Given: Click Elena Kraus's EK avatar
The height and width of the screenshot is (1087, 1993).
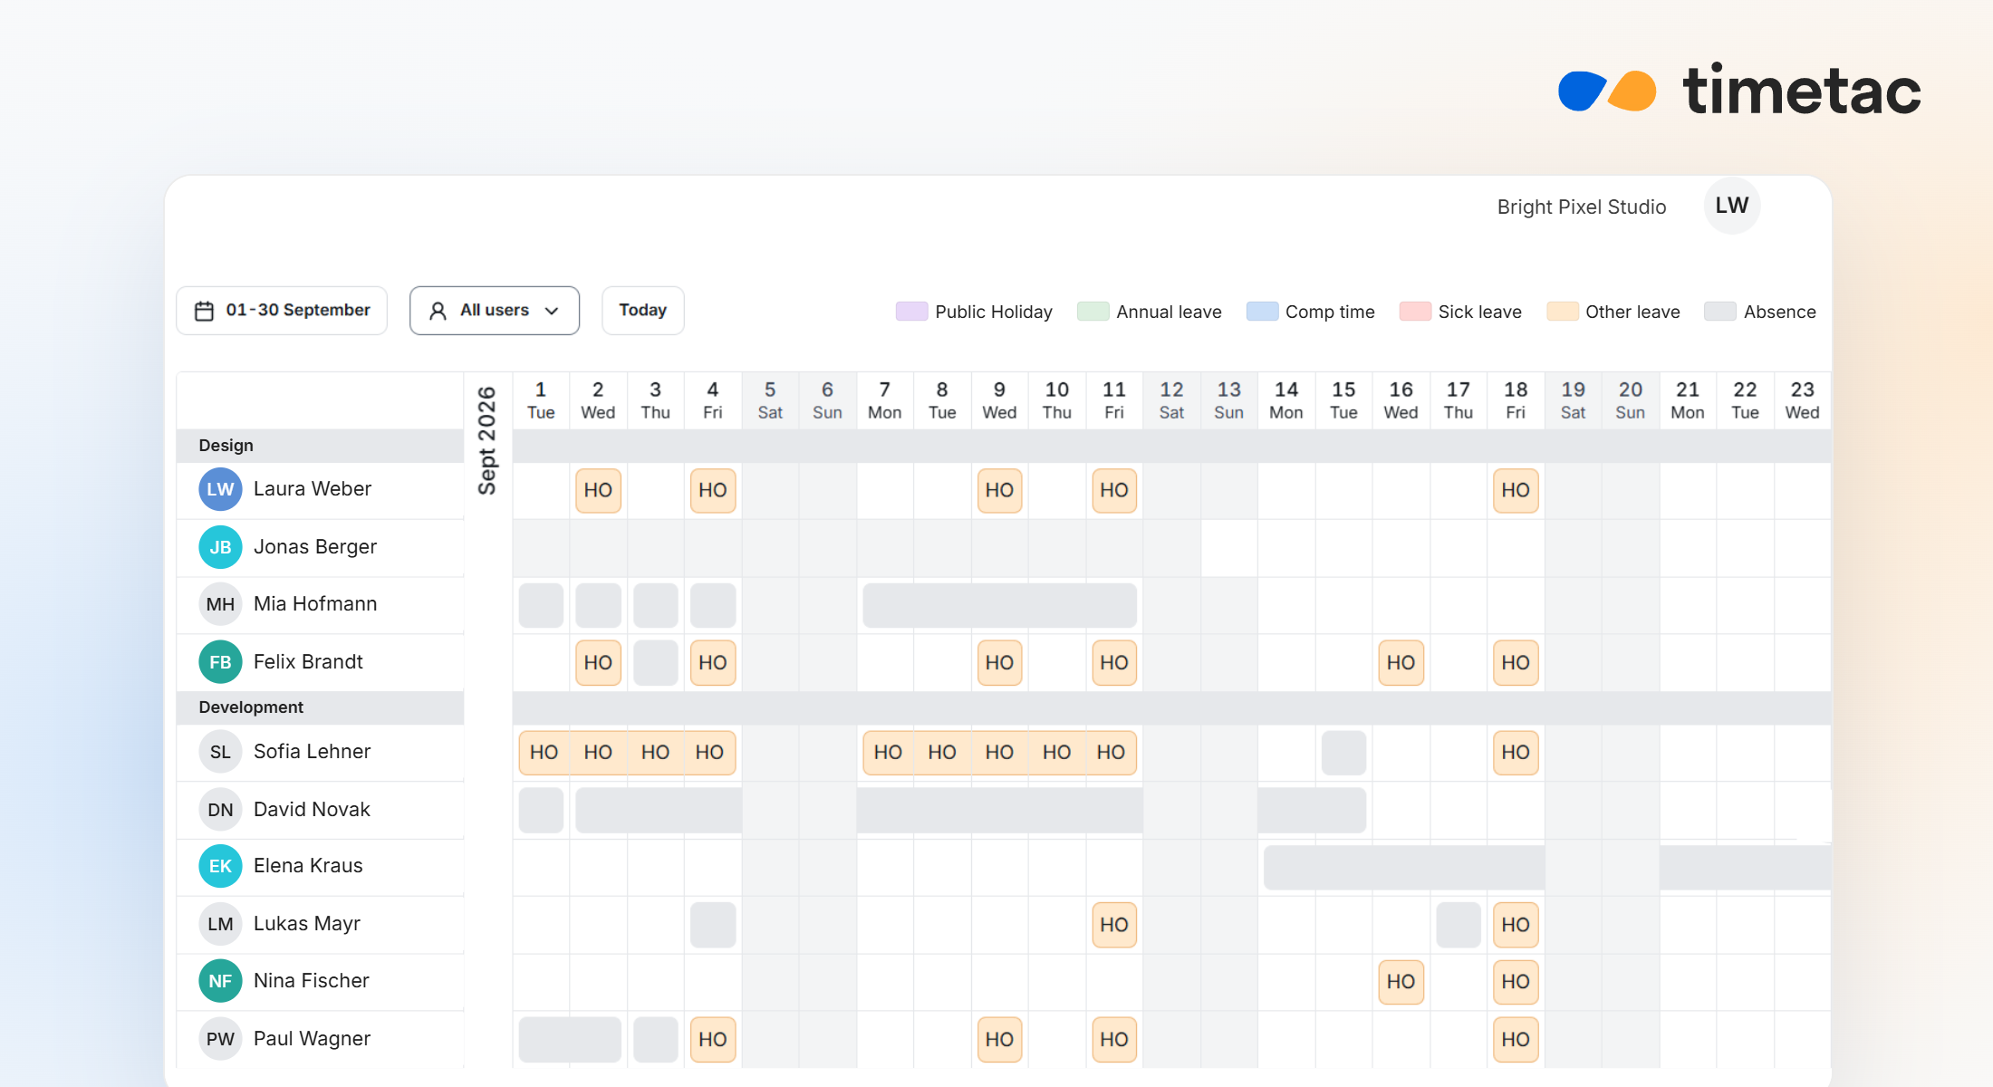Looking at the screenshot, I should [220, 866].
